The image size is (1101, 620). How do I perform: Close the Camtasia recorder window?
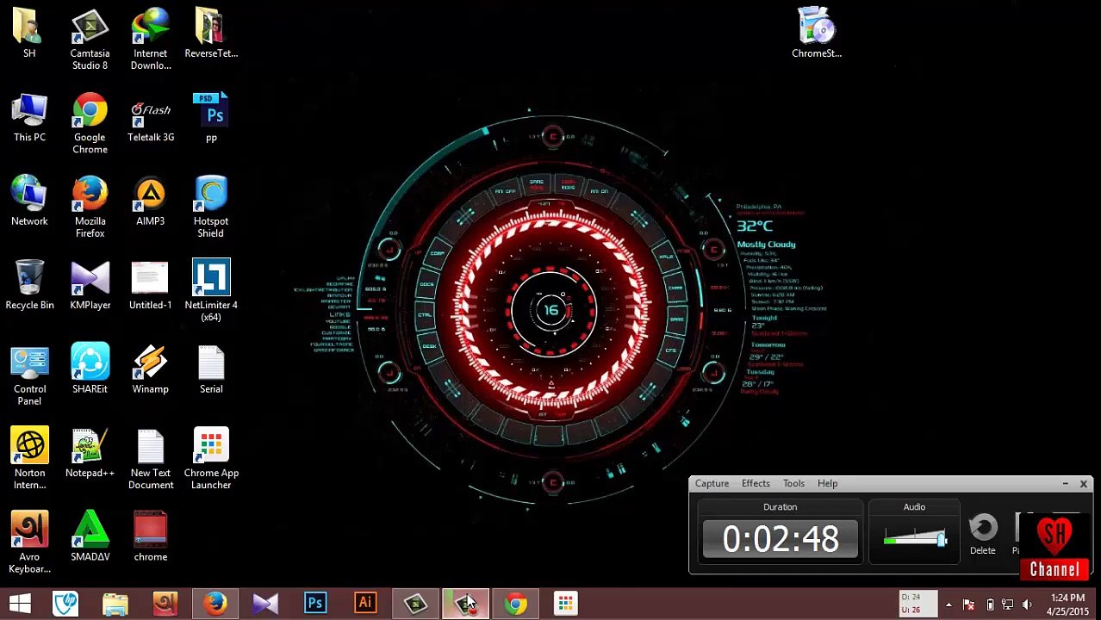(1084, 484)
